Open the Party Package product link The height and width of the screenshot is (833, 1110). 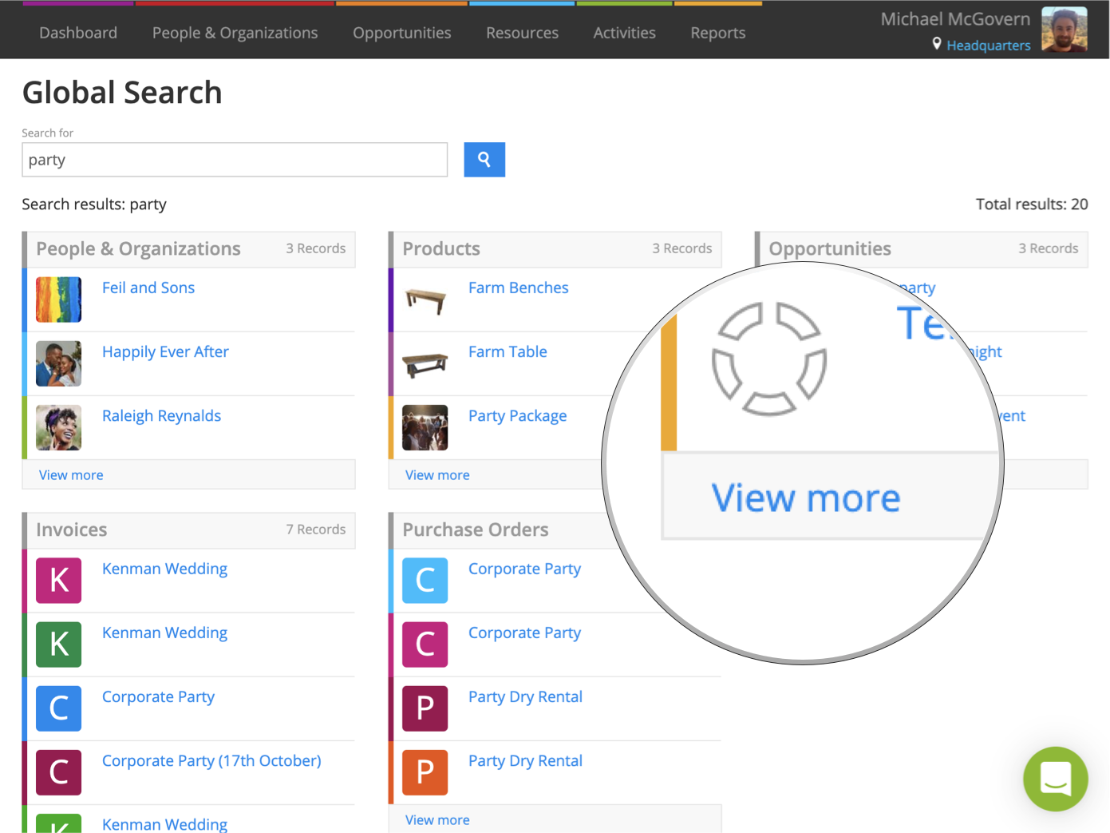point(517,415)
